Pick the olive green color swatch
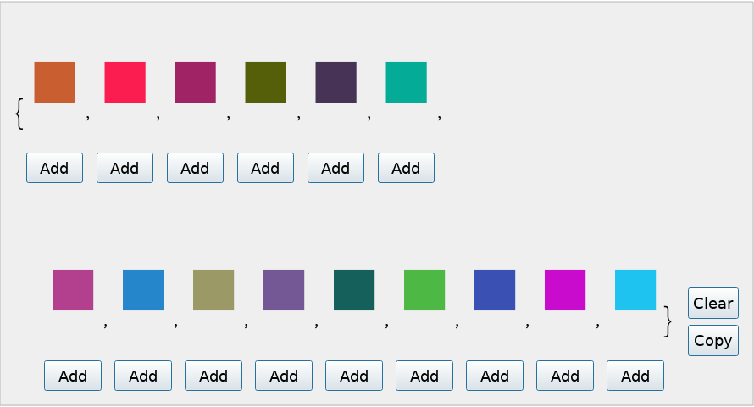Image resolution: width=754 pixels, height=407 pixels. pos(265,82)
